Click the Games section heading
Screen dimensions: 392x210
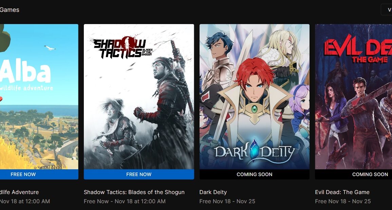click(x=10, y=10)
